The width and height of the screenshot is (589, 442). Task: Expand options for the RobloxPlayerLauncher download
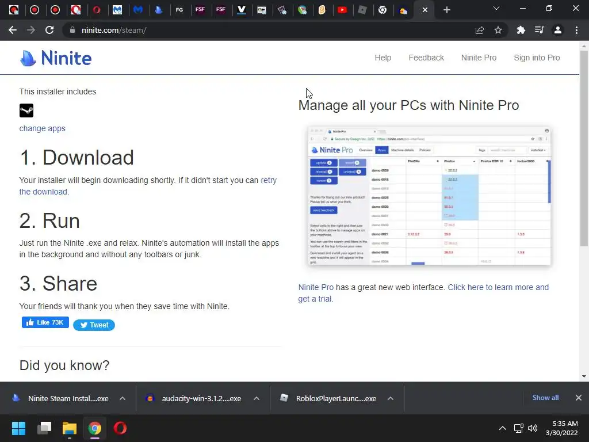point(391,398)
